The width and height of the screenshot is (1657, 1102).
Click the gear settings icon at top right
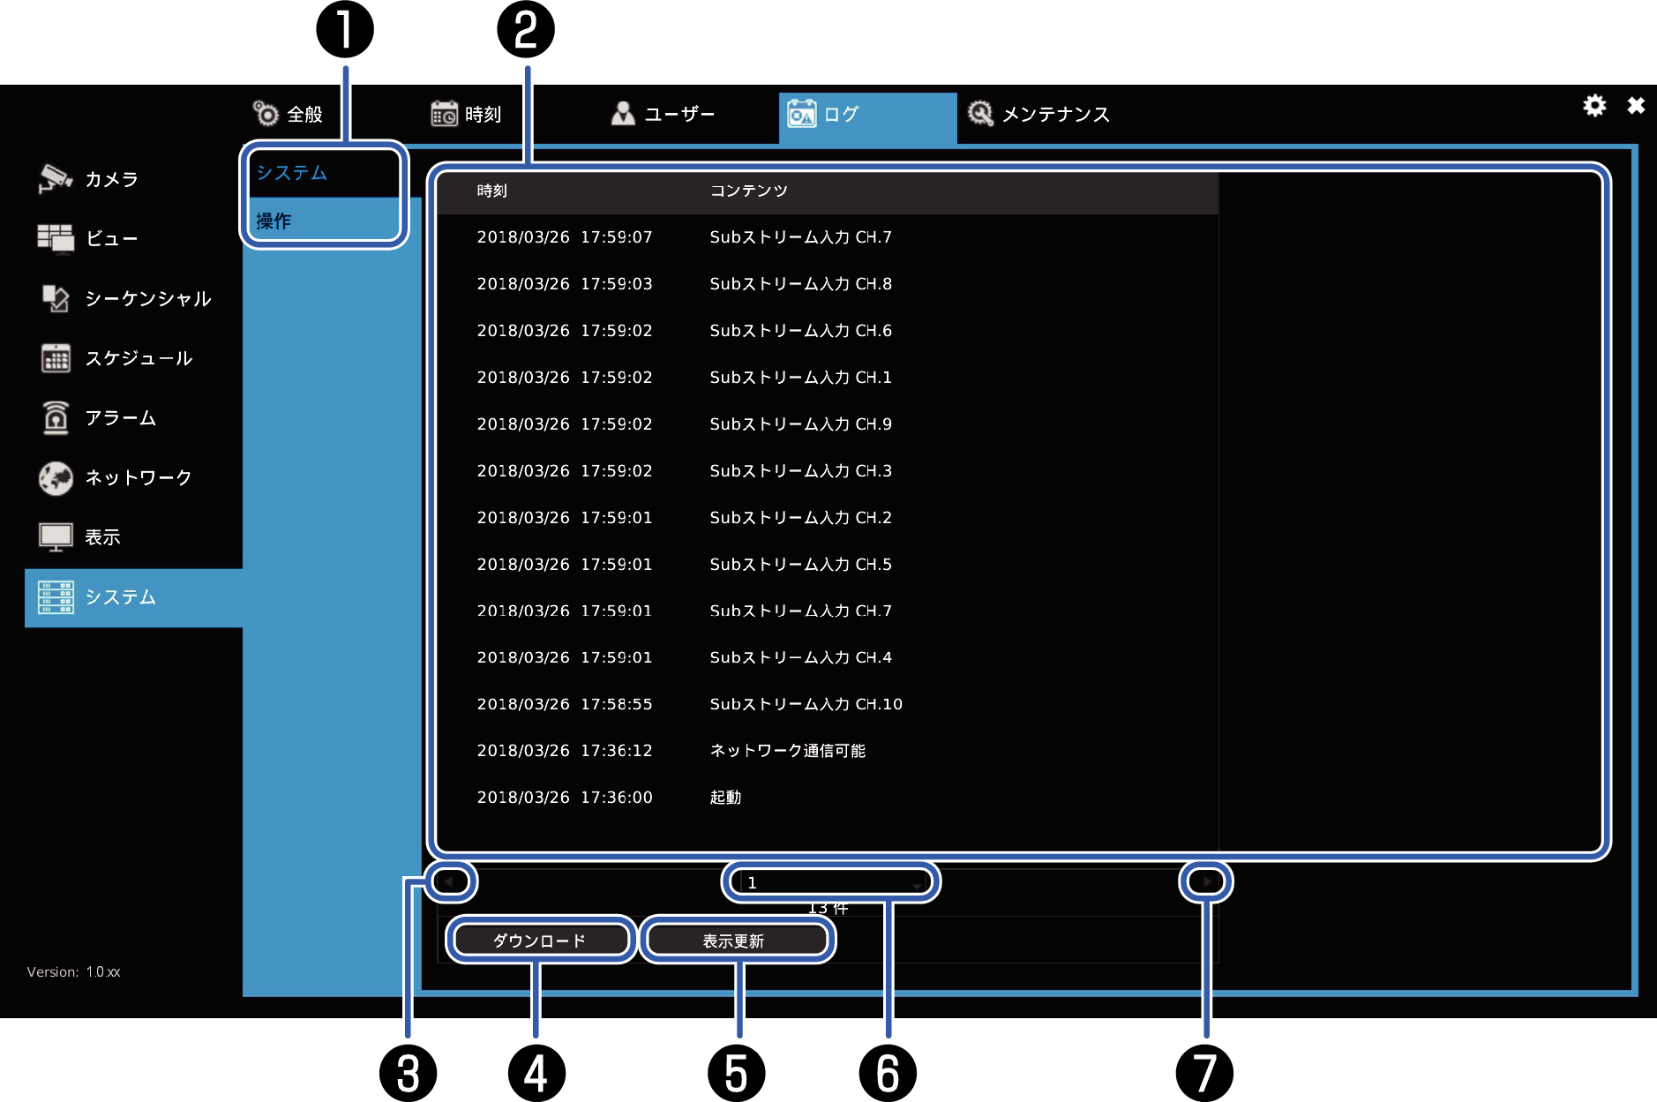pyautogui.click(x=1594, y=106)
